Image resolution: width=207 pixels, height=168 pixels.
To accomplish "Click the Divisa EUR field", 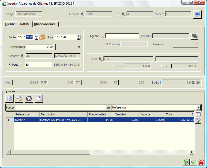I will pyautogui.click(x=128, y=59).
